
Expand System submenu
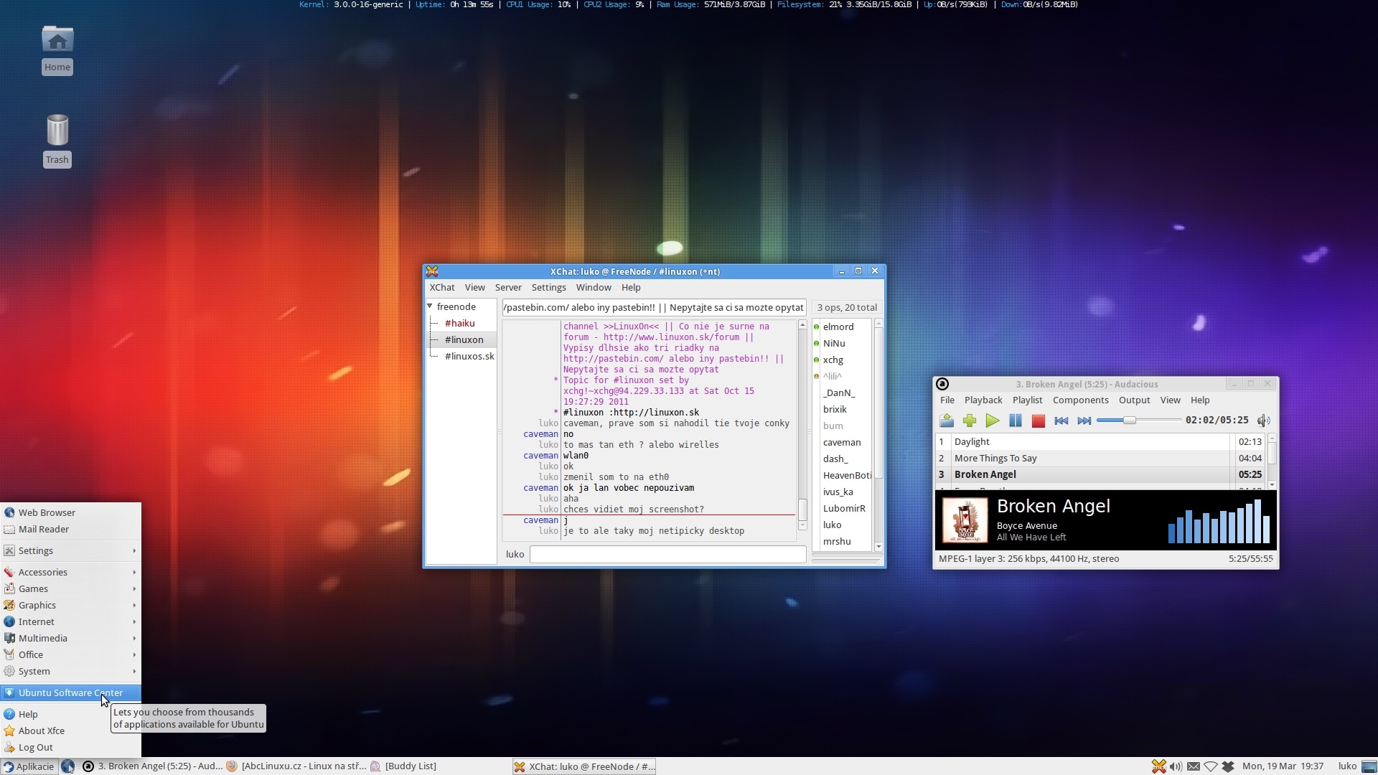[x=70, y=672]
